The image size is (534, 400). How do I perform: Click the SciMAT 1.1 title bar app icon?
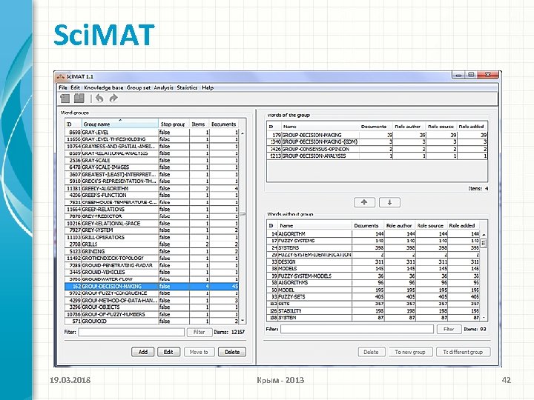pyautogui.click(x=61, y=76)
